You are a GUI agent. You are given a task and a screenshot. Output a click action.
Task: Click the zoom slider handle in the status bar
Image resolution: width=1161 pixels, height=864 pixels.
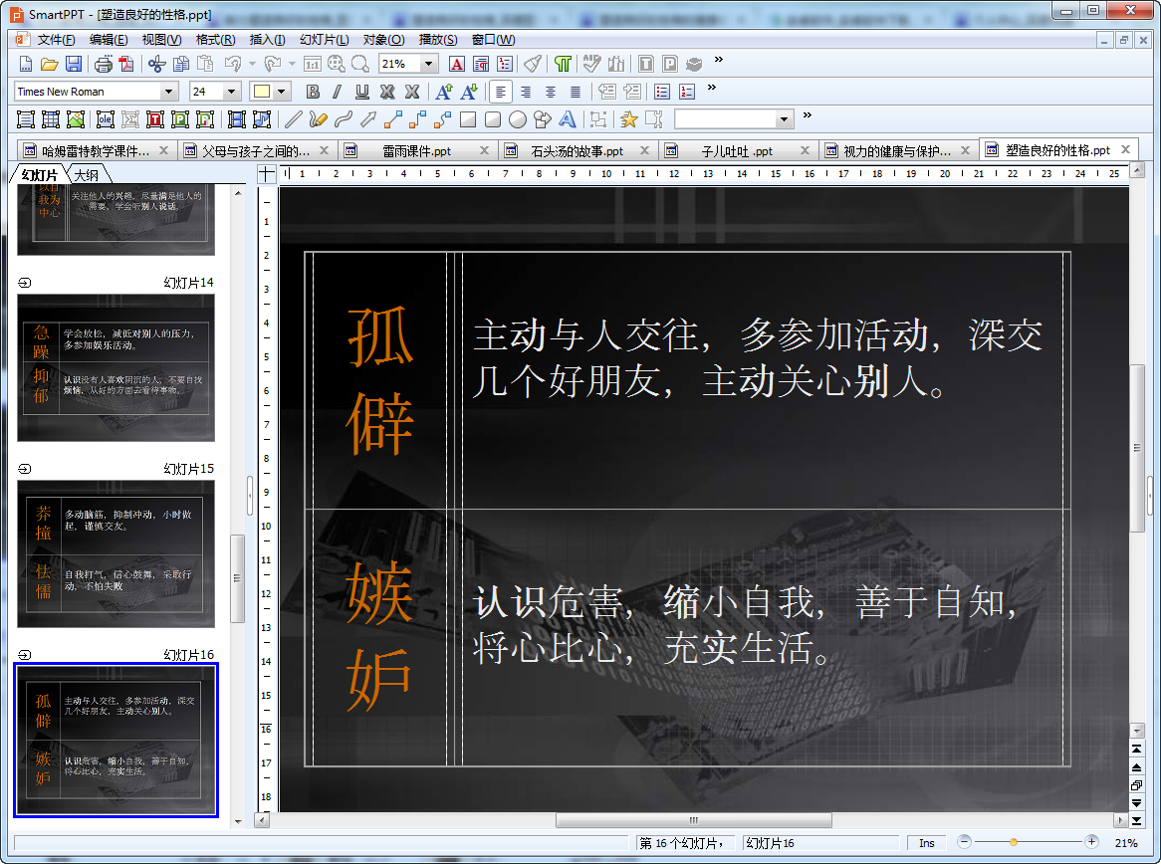[x=1013, y=842]
